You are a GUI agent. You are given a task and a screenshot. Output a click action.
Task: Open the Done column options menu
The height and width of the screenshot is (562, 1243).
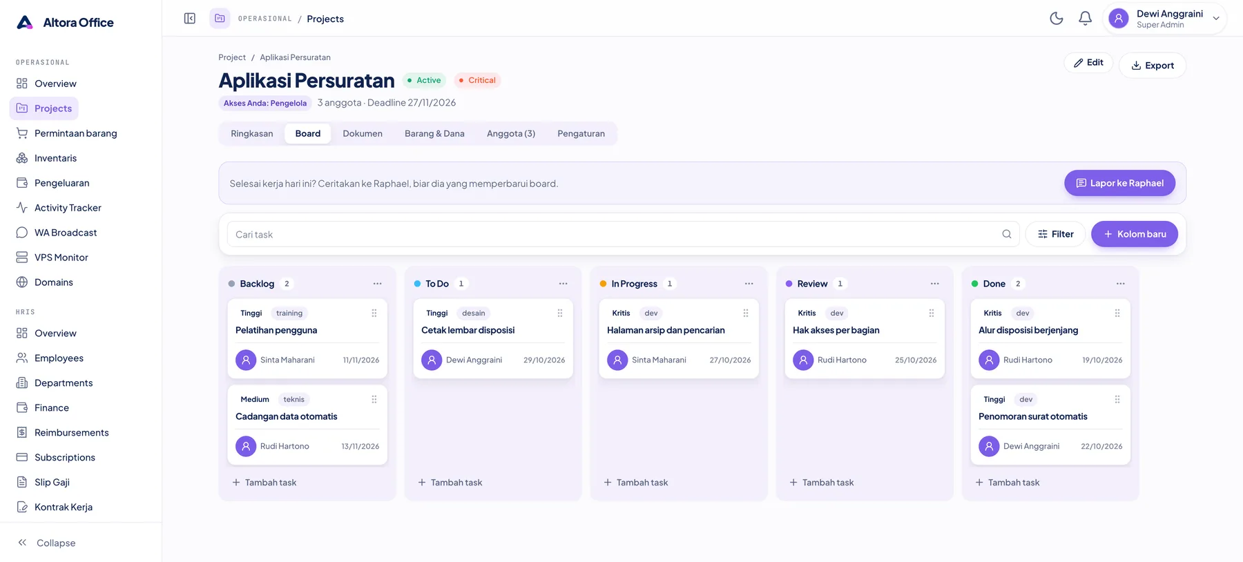(1121, 284)
